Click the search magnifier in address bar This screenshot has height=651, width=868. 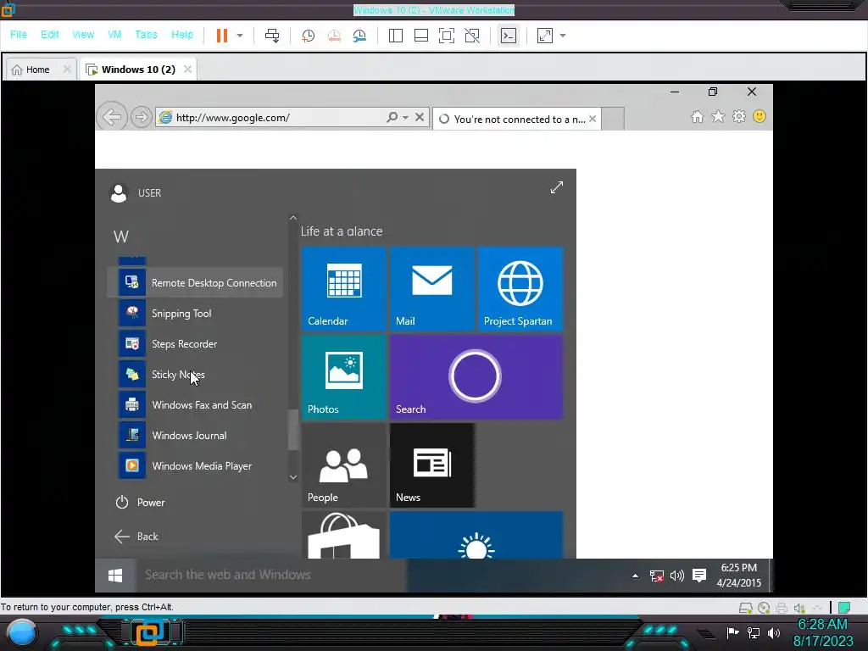coord(392,117)
